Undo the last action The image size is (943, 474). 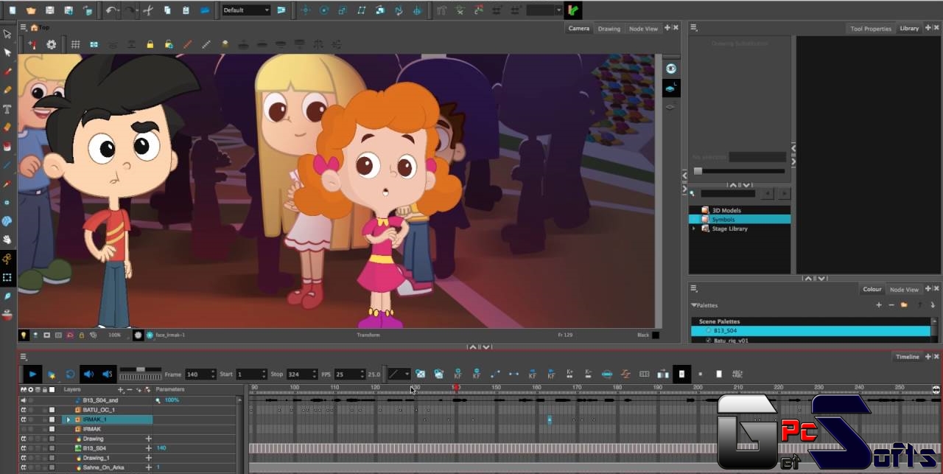point(111,10)
